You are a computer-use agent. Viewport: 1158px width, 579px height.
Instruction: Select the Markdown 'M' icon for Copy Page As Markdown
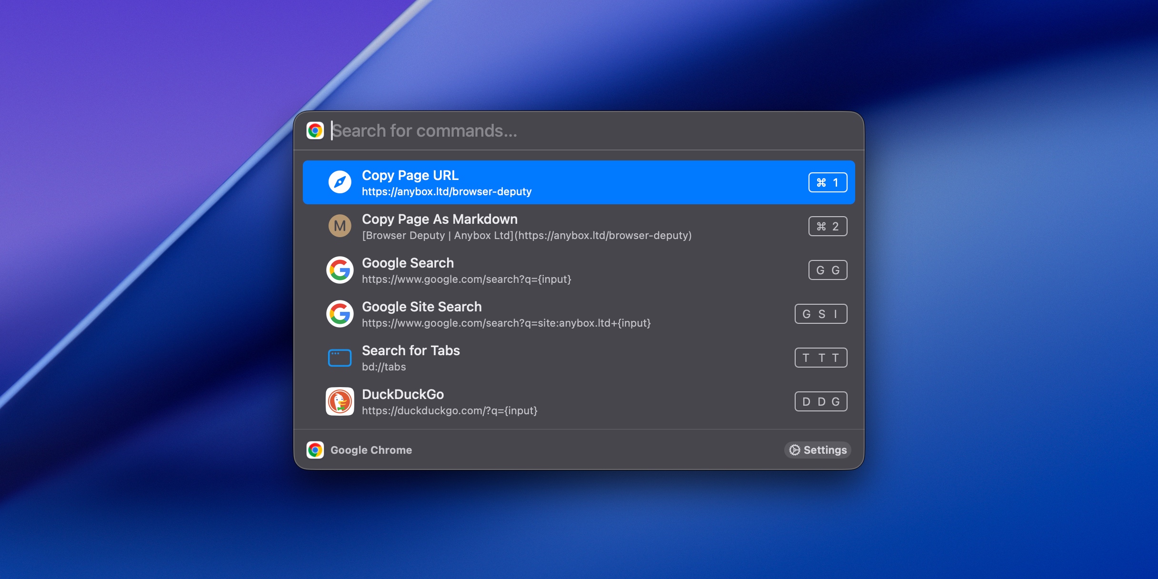click(340, 226)
